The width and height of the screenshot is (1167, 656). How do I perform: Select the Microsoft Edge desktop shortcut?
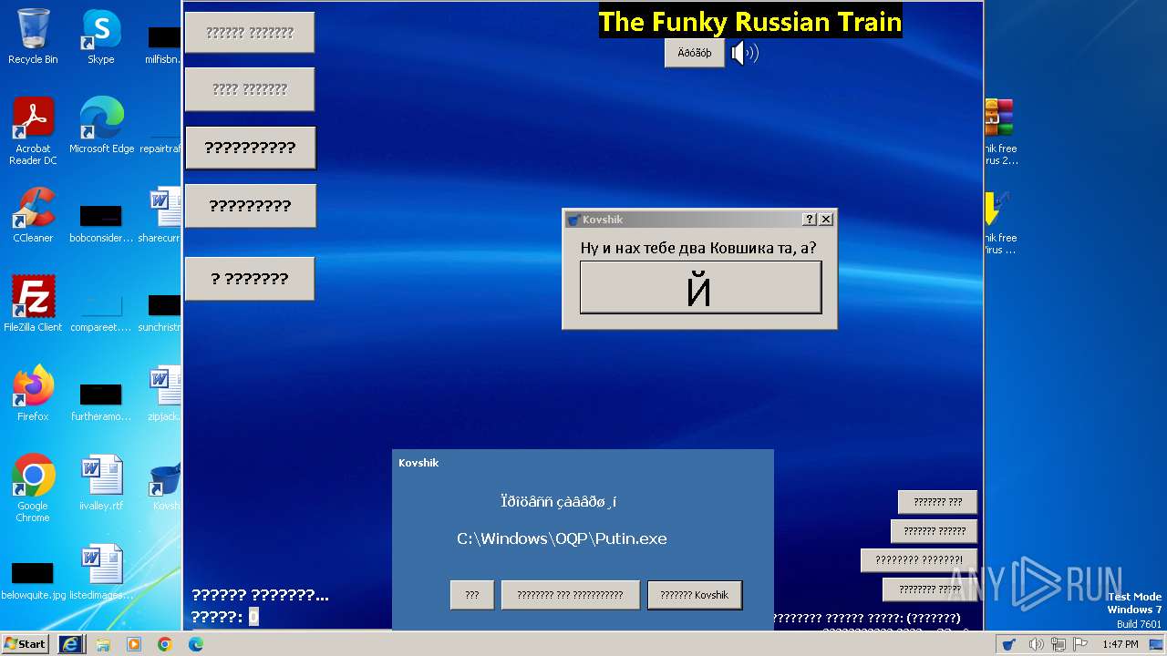click(x=101, y=126)
